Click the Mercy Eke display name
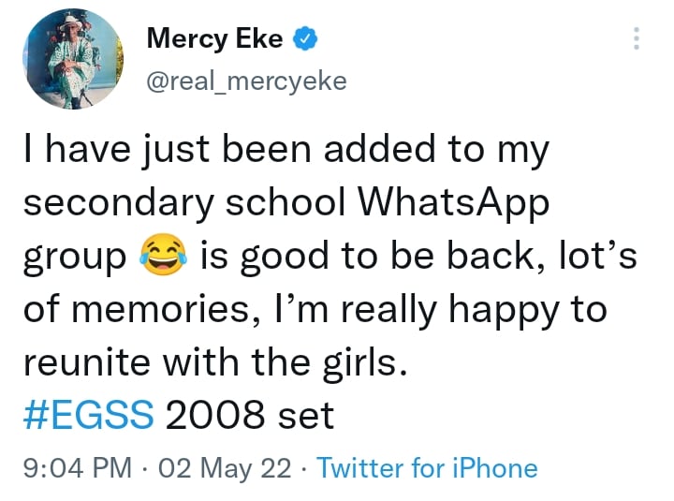The width and height of the screenshot is (674, 501). [215, 39]
